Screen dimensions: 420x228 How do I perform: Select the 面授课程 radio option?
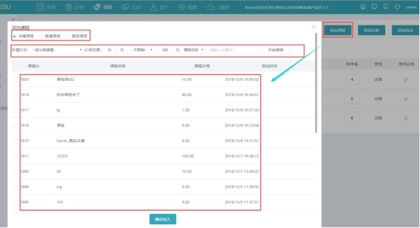pyautogui.click(x=68, y=36)
